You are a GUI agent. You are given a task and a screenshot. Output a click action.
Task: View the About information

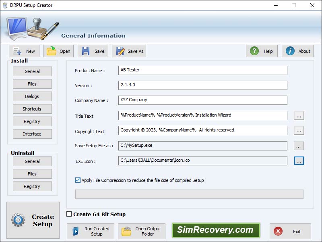coord(297,51)
